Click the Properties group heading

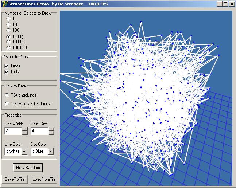(13, 115)
